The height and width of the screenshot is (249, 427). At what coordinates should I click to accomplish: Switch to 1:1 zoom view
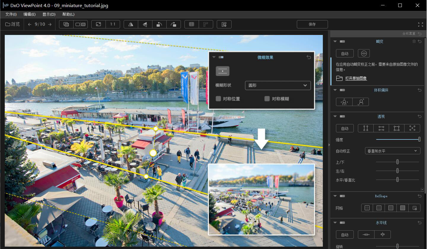point(113,24)
